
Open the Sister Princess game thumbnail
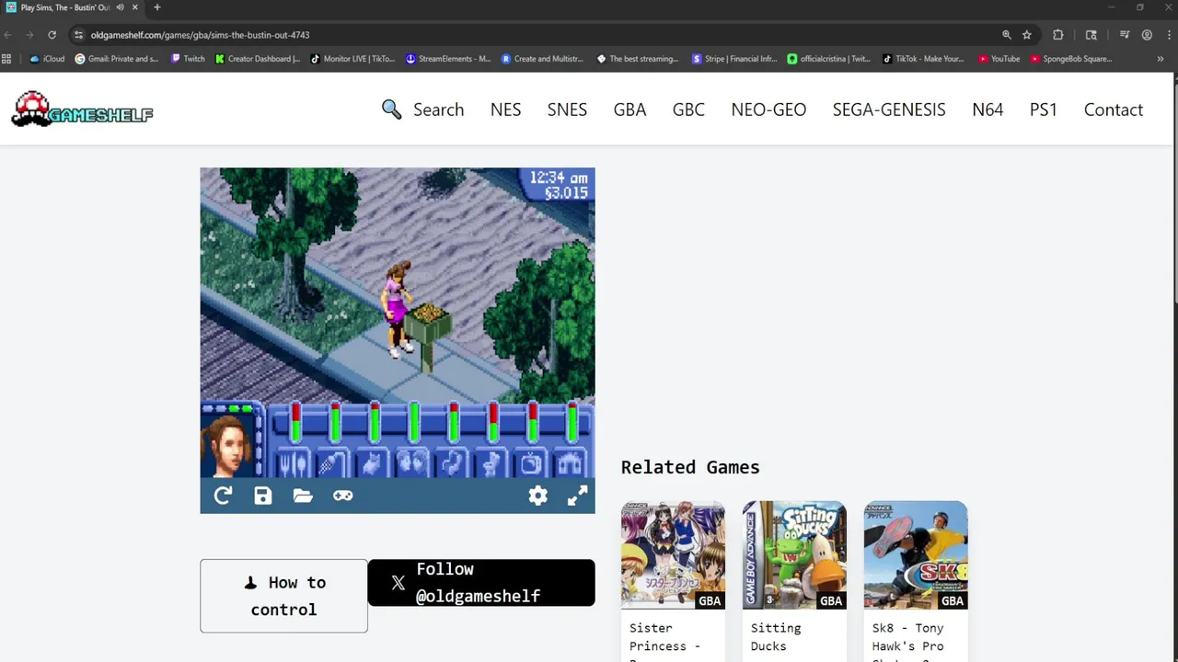tap(673, 555)
